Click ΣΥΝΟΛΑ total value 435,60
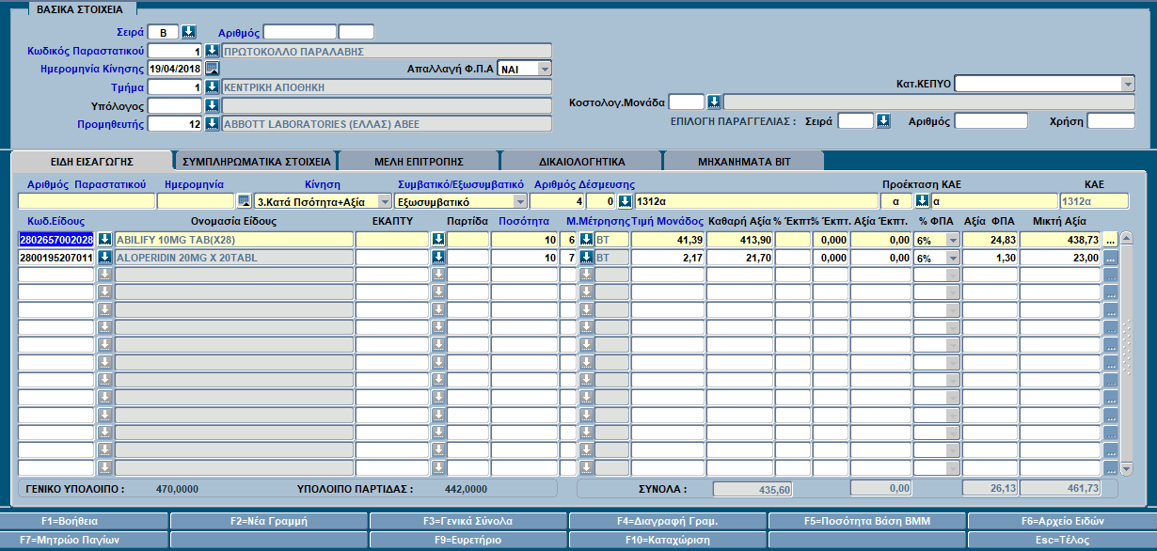The width and height of the screenshot is (1157, 551). [x=753, y=489]
